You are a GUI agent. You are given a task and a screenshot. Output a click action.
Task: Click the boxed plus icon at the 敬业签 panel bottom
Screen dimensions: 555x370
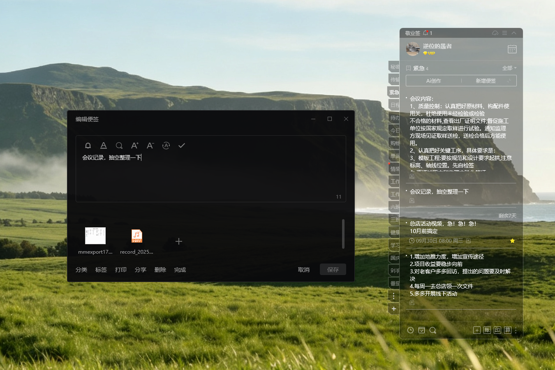(x=477, y=330)
